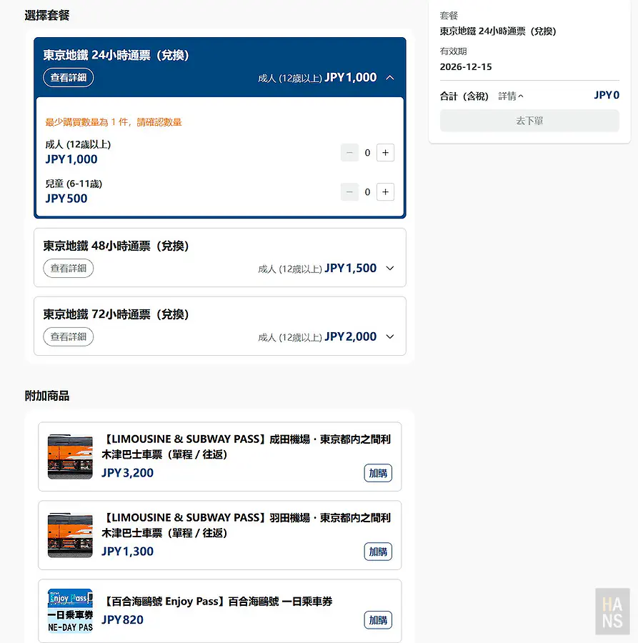Decrease child (6-11歲) ticket quantity
This screenshot has width=638, height=643.
(349, 192)
